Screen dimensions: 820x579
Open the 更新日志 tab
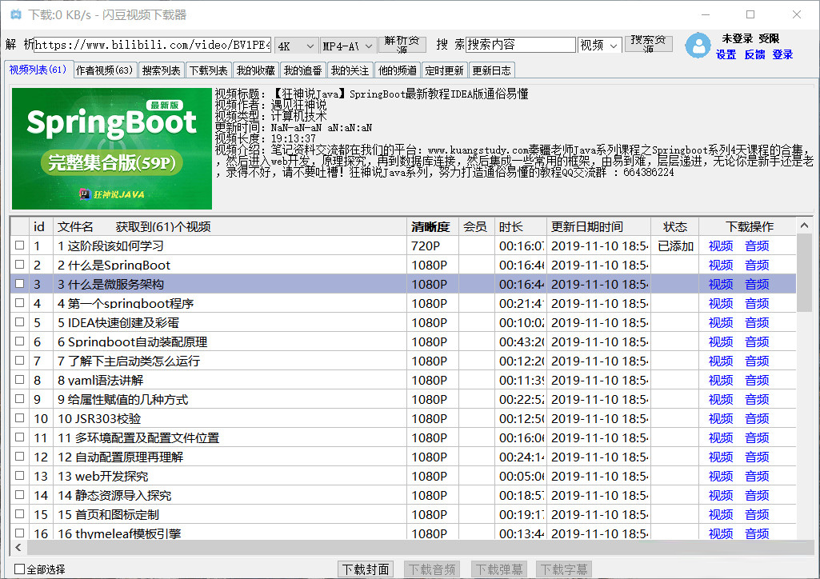[491, 70]
